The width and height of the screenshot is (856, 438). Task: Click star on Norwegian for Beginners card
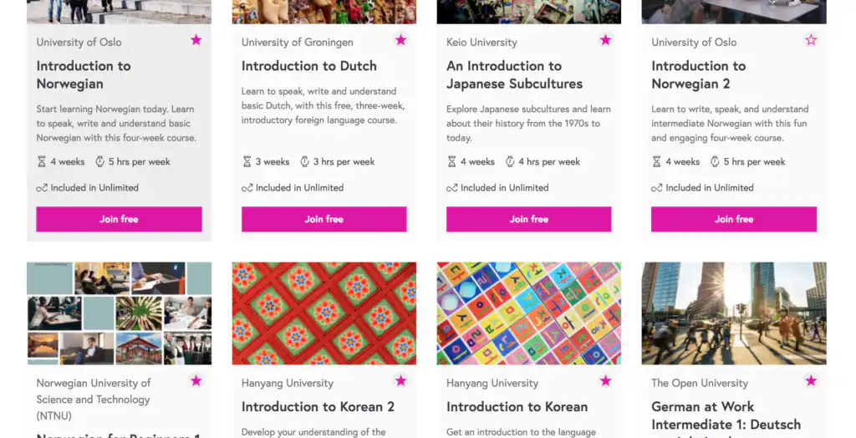tap(196, 380)
